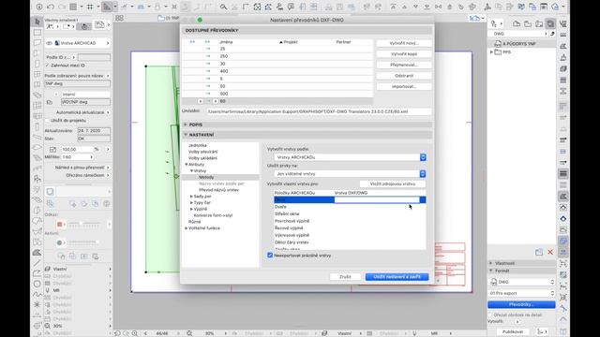Click the clock update icon in Info Box
Image resolution: width=600 pixels, height=337 pixels.
[x=84, y=26]
